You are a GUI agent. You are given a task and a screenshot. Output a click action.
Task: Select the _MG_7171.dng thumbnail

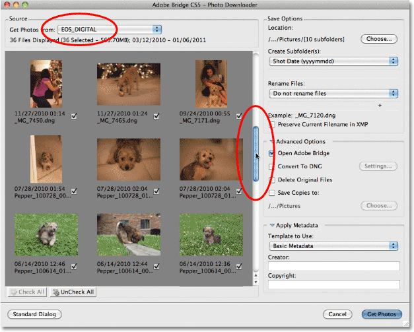[x=211, y=84]
